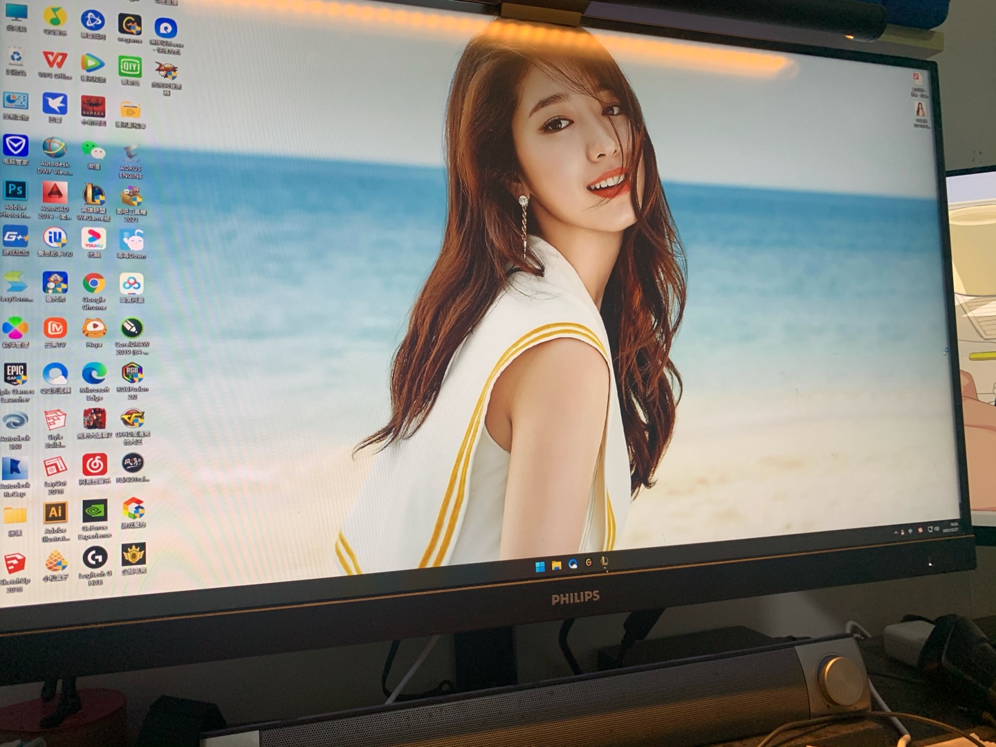Viewport: 996px width, 747px height.
Task: Expand the hidden system tray icons arrow
Action: point(896,533)
